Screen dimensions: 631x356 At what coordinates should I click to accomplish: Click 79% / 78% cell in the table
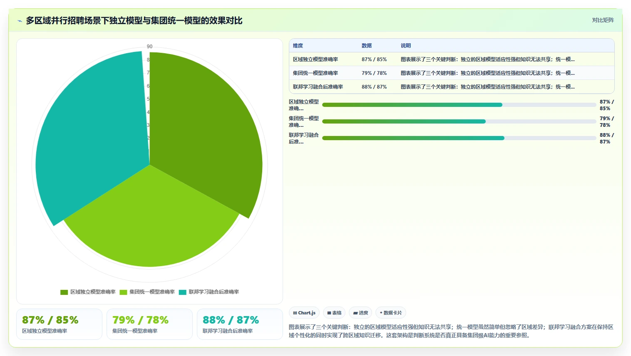pos(374,73)
